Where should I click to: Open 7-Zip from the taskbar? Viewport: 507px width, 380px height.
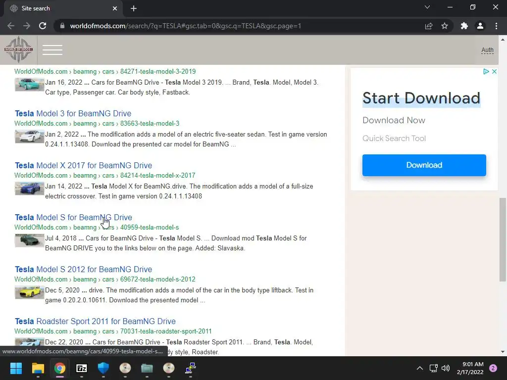click(82, 368)
